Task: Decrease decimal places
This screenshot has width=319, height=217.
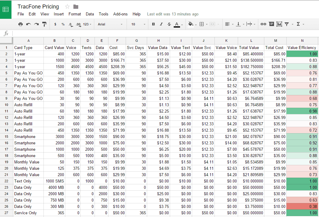Action: point(71,25)
